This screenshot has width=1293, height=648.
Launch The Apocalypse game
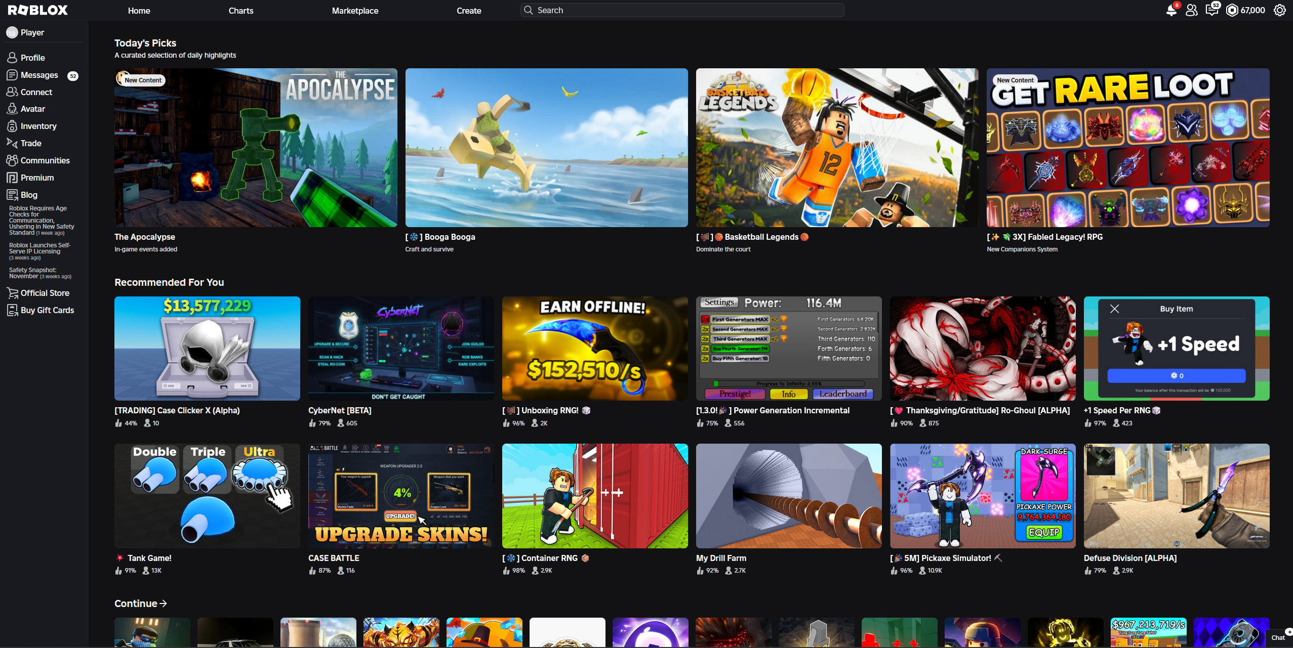(x=256, y=147)
